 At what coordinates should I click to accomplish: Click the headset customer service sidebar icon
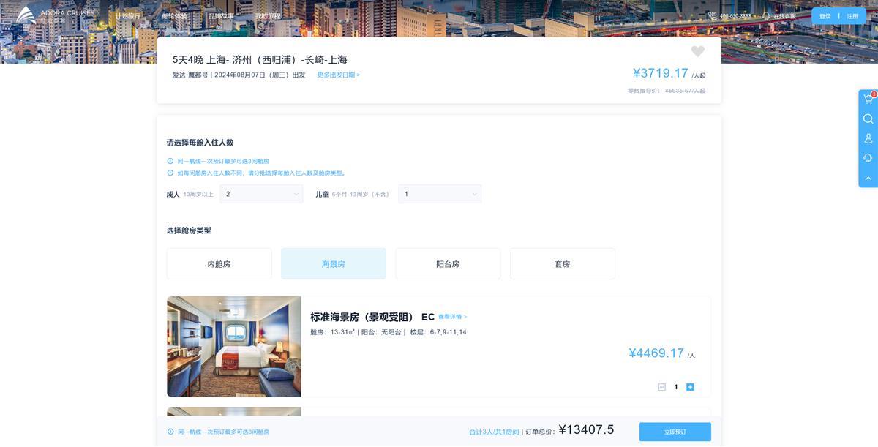[x=868, y=158]
